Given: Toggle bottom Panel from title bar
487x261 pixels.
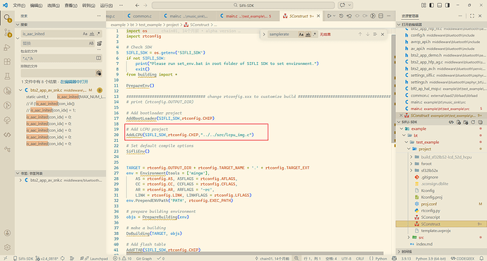Looking at the screenshot, I should (440, 5).
